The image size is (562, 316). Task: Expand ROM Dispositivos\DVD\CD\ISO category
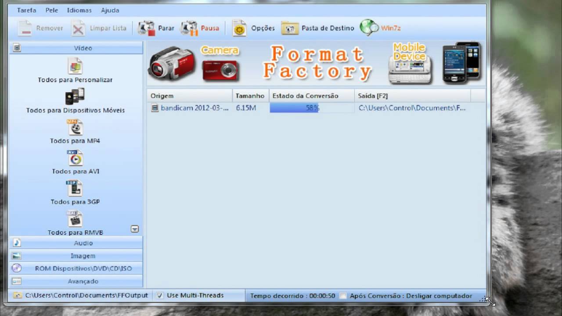point(76,268)
